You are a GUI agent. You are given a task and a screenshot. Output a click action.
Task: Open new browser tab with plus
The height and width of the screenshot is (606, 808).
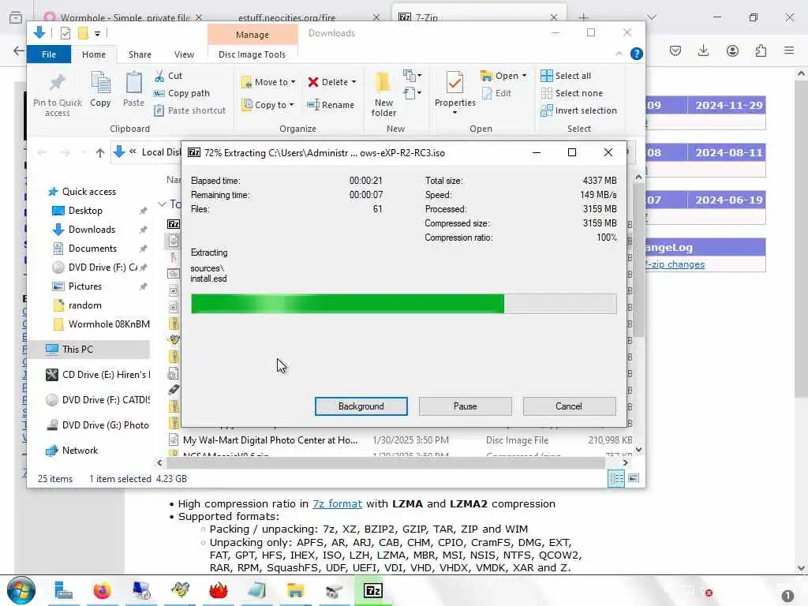pyautogui.click(x=583, y=17)
